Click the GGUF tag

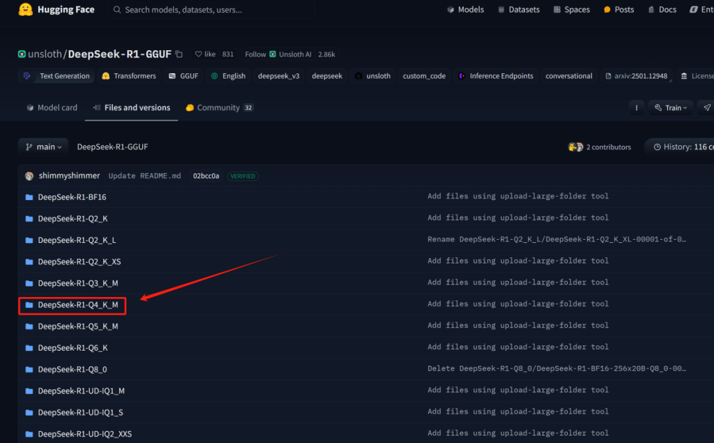tap(184, 76)
